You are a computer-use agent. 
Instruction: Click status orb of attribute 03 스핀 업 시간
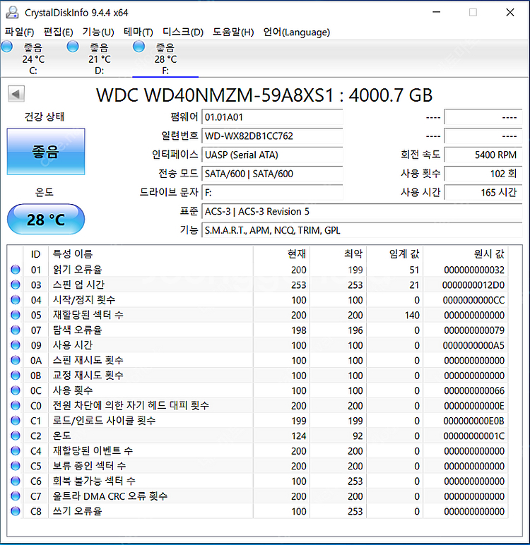tap(16, 285)
